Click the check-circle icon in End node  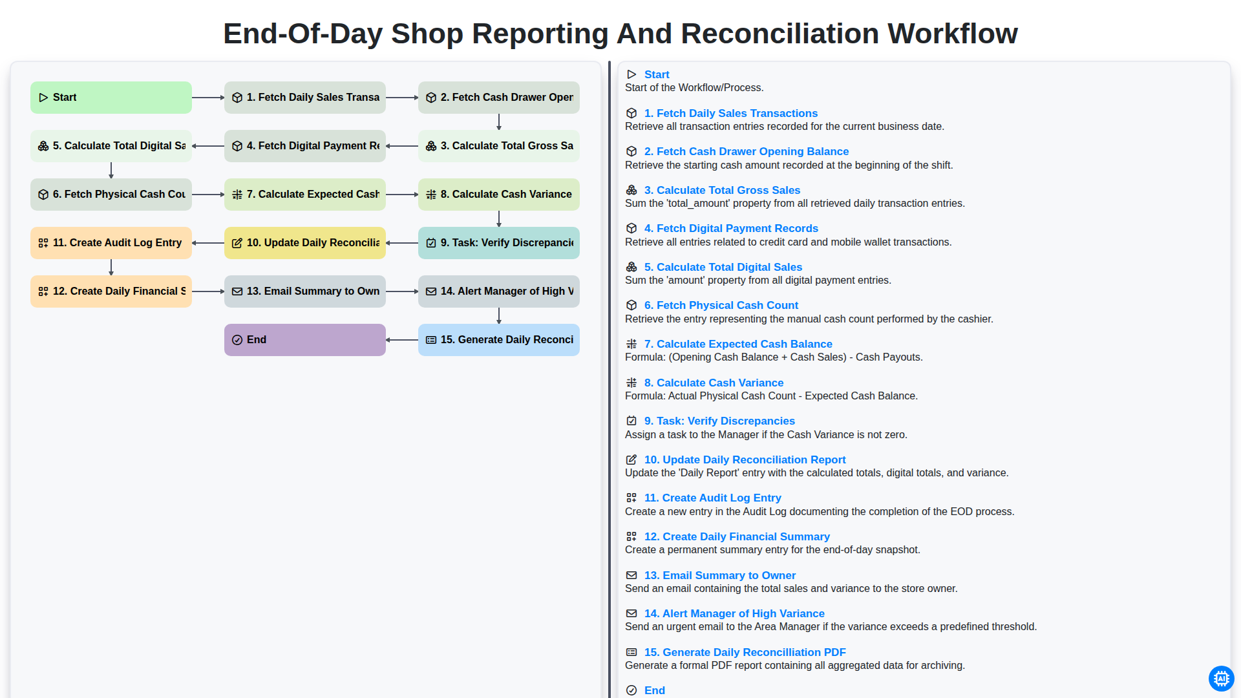coord(237,340)
